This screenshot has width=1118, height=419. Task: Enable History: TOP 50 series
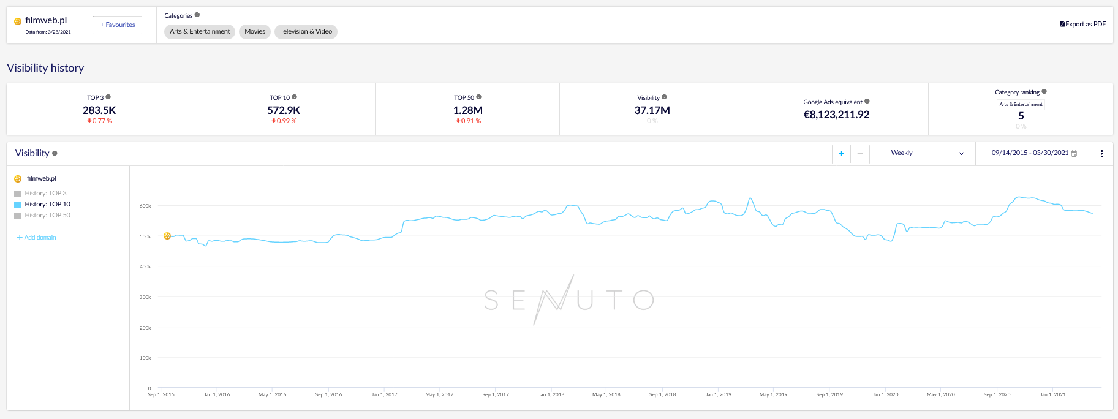18,216
